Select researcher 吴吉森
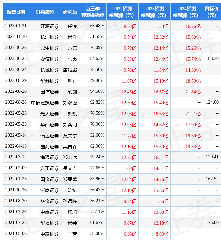Viewport: 221px width, 242px height. [70, 147]
